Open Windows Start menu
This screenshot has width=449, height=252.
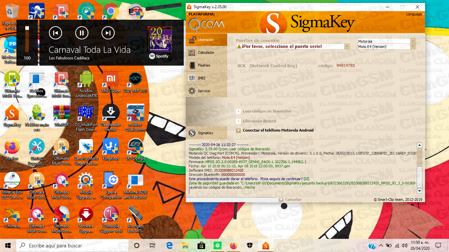[8, 245]
